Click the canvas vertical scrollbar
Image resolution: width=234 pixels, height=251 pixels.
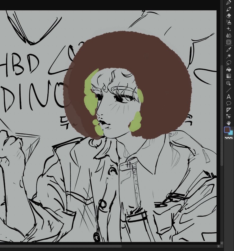pos(222,115)
